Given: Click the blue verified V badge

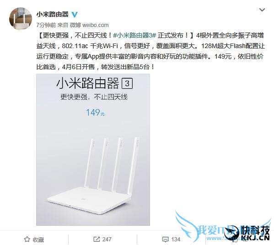Looking at the screenshot, I should click(x=75, y=14).
